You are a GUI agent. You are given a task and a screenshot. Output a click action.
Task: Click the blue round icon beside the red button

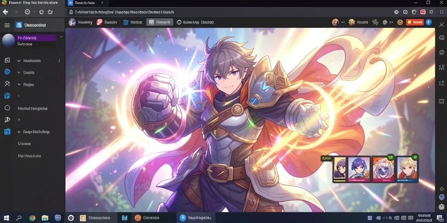point(429,22)
